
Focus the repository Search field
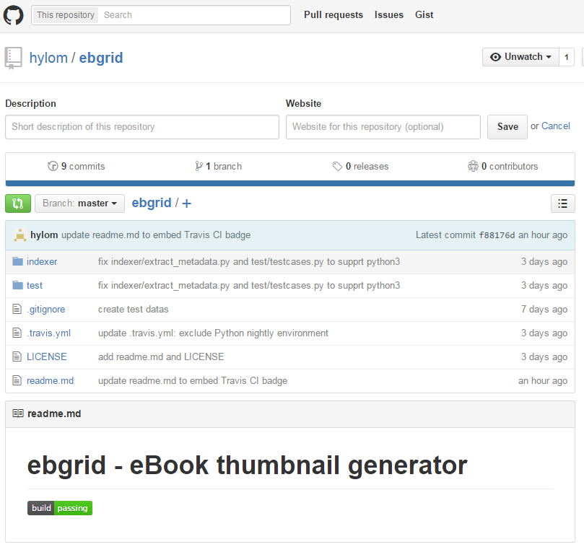(x=193, y=15)
